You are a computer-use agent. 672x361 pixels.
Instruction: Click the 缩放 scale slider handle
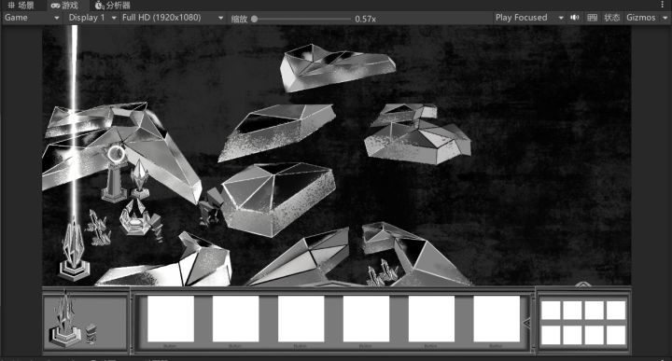[x=254, y=19]
